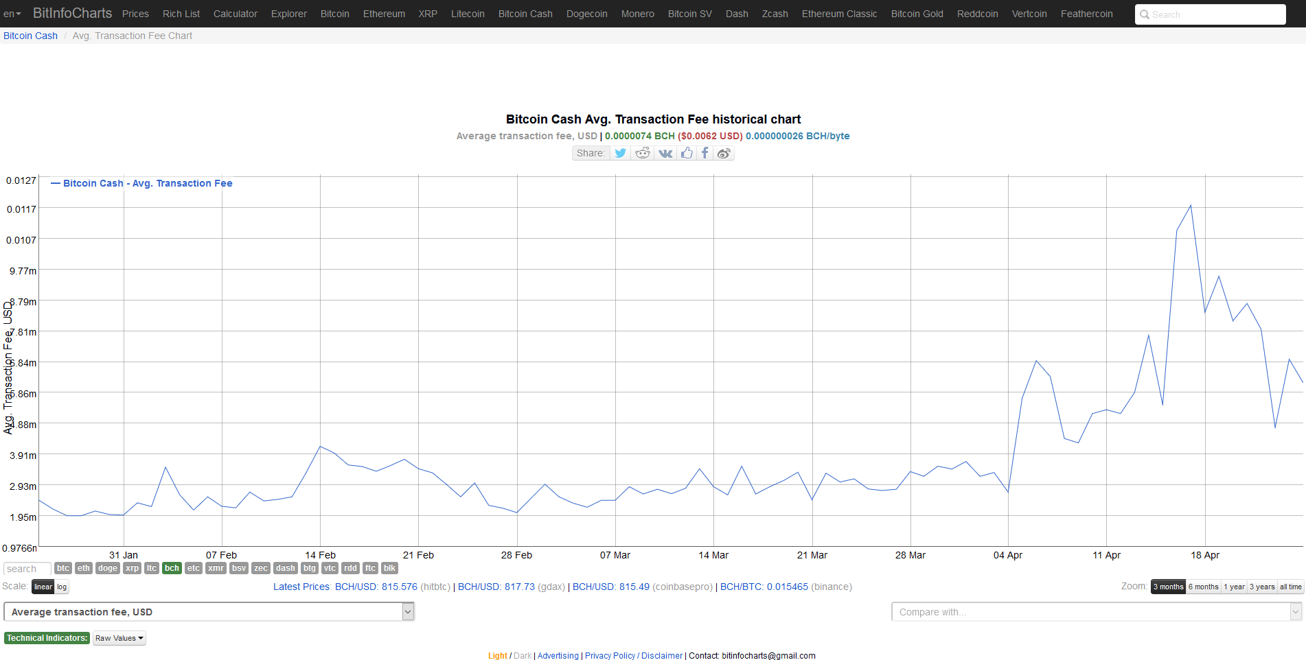Screen dimensions: 1306x660
Task: Open Rich List in navigation bar
Action: tap(181, 14)
